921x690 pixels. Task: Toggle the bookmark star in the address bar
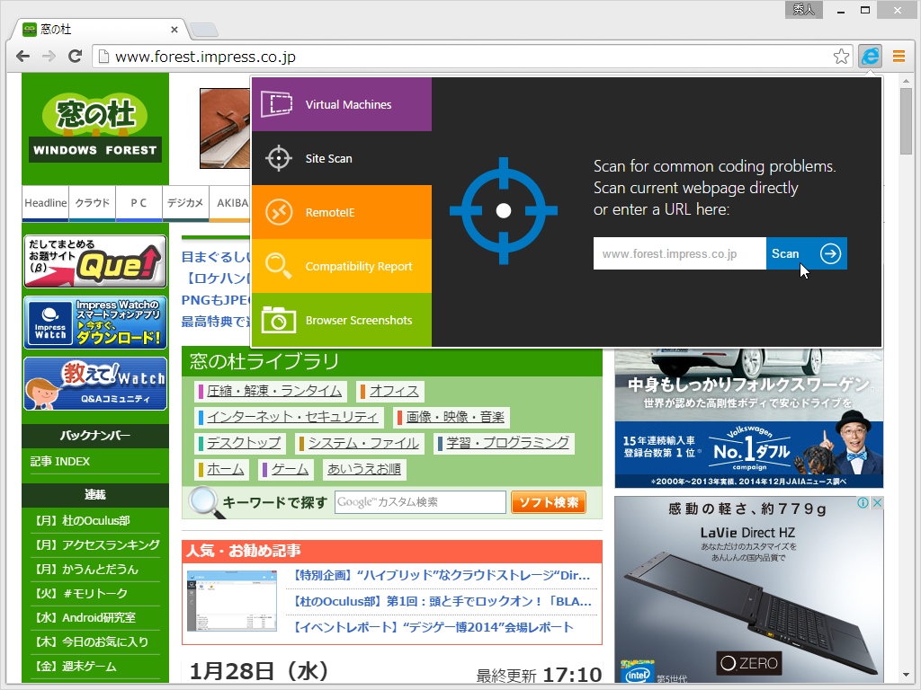pos(842,56)
